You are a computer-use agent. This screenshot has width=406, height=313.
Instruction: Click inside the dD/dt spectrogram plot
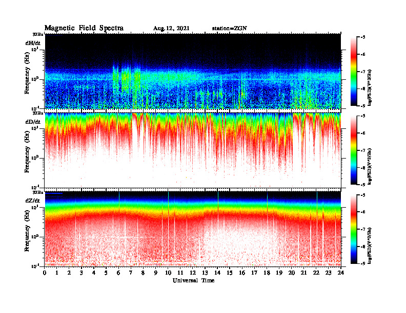pyautogui.click(x=193, y=150)
